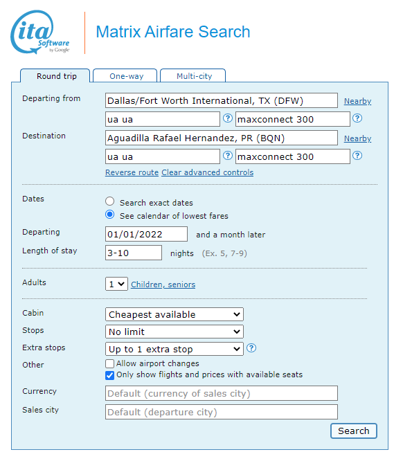Expand the Extra stops dropdown
Viewport: 394px width, 461px height.
[x=174, y=349]
